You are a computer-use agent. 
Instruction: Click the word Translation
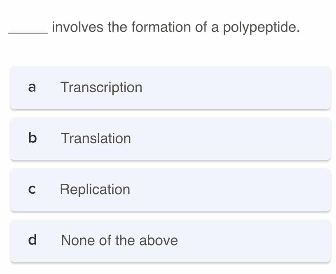[x=96, y=138]
